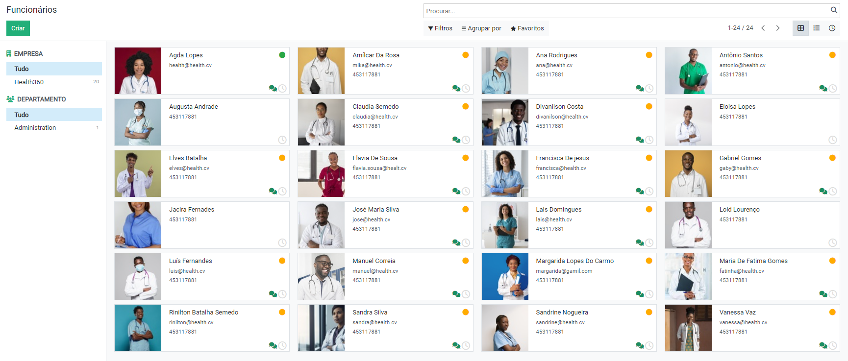Open chat icon on Agda Lopes card
848x361 pixels.
click(x=273, y=89)
